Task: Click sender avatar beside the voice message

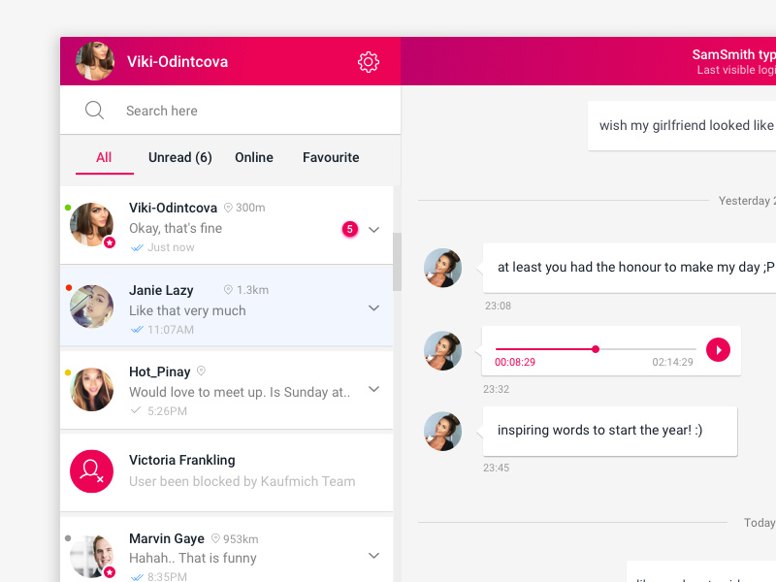Action: click(x=443, y=350)
